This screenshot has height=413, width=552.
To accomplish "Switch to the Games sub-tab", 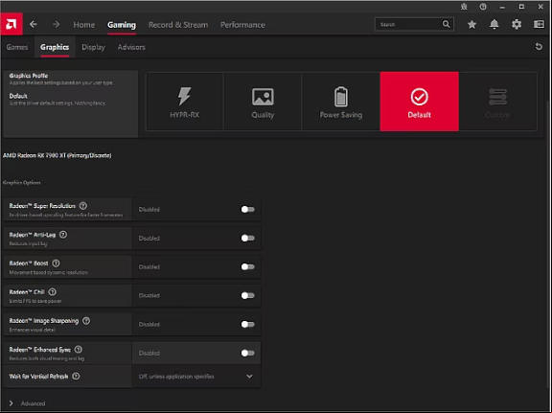I will [17, 47].
